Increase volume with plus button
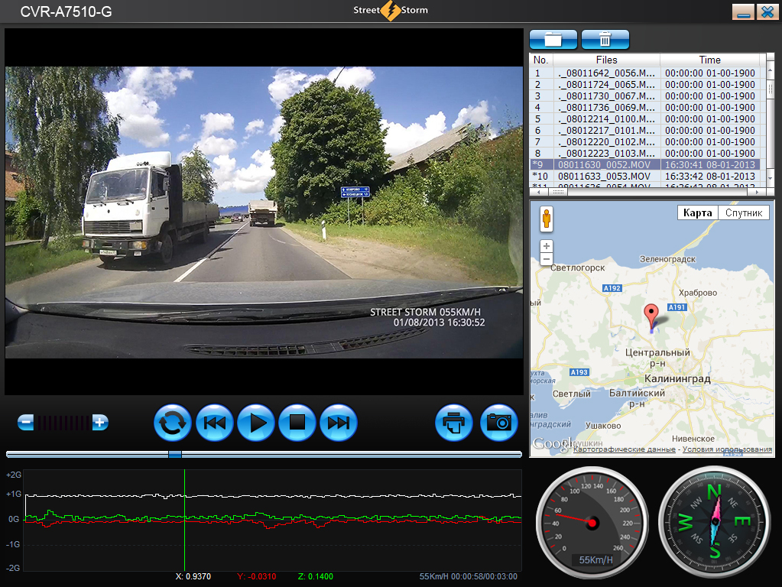The image size is (782, 587). point(99,423)
